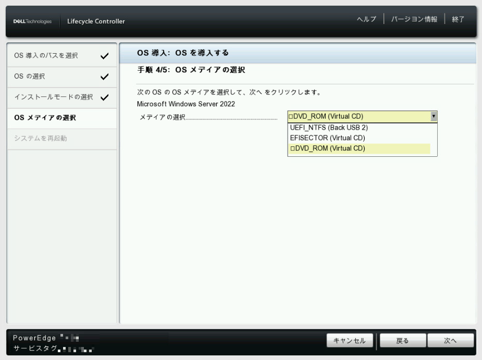482x360 pixels.
Task: Click checkmark beside インストールモードの選択
Action: [105, 97]
